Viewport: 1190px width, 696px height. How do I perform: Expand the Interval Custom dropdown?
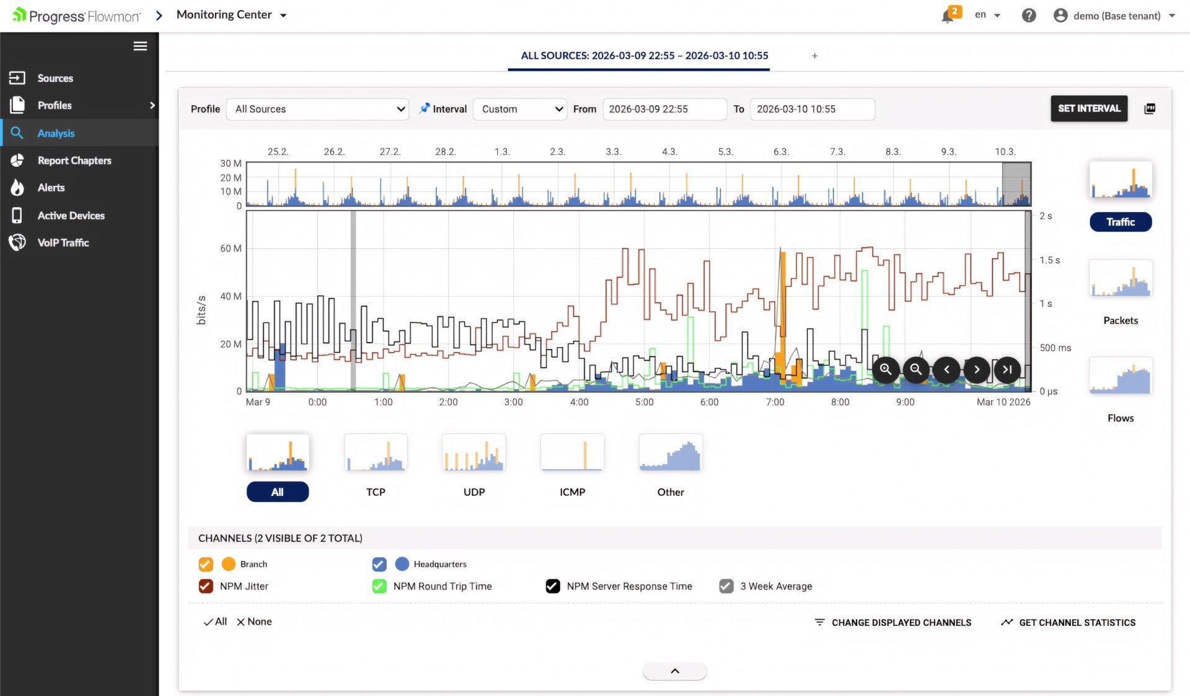click(x=520, y=109)
